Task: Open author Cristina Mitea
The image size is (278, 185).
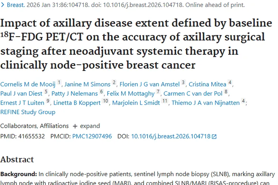Action: click(208, 84)
